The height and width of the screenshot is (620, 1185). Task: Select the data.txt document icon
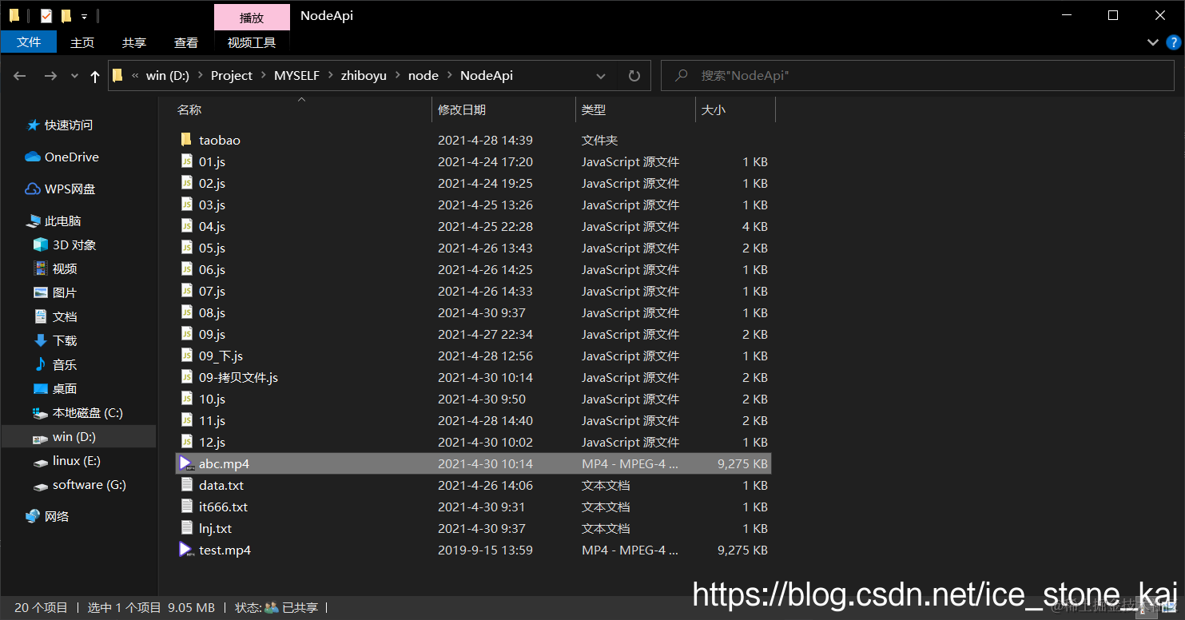(x=186, y=485)
